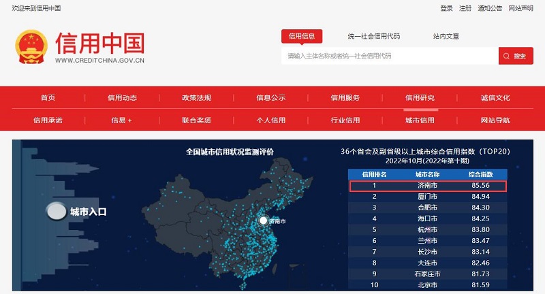Select 大连市 in the ranking table
545x294 pixels.
428,263
